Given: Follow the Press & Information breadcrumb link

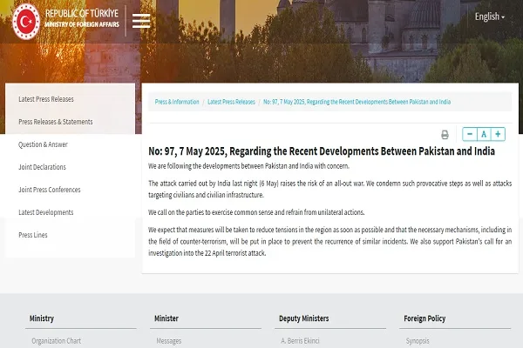Looking at the screenshot, I should click(x=177, y=102).
